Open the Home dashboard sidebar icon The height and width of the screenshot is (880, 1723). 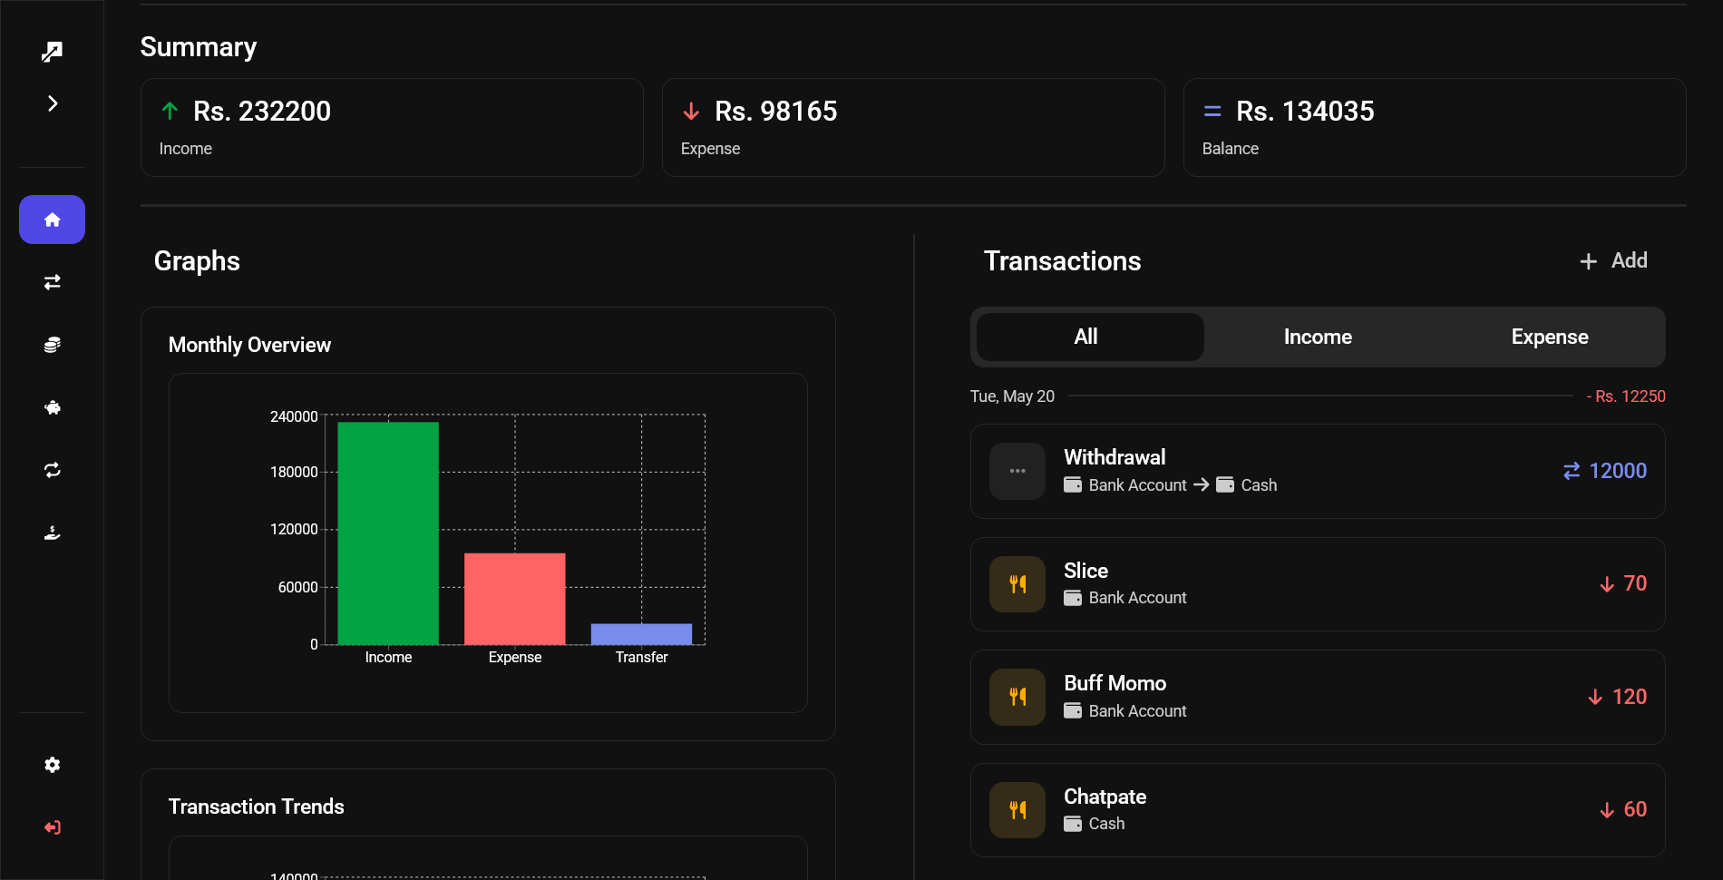pos(52,220)
